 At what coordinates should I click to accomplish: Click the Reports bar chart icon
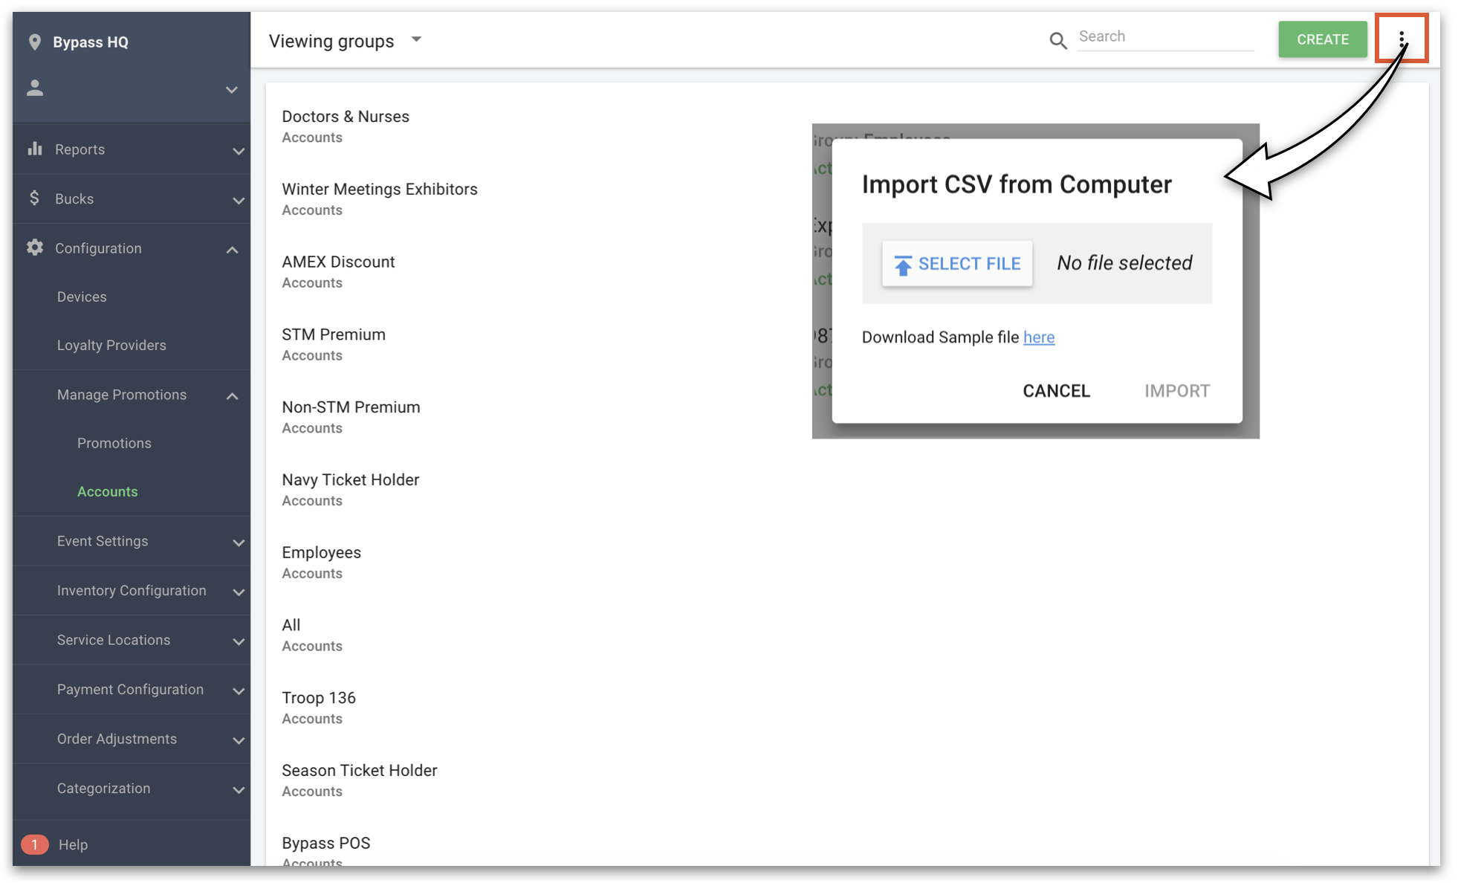point(35,149)
